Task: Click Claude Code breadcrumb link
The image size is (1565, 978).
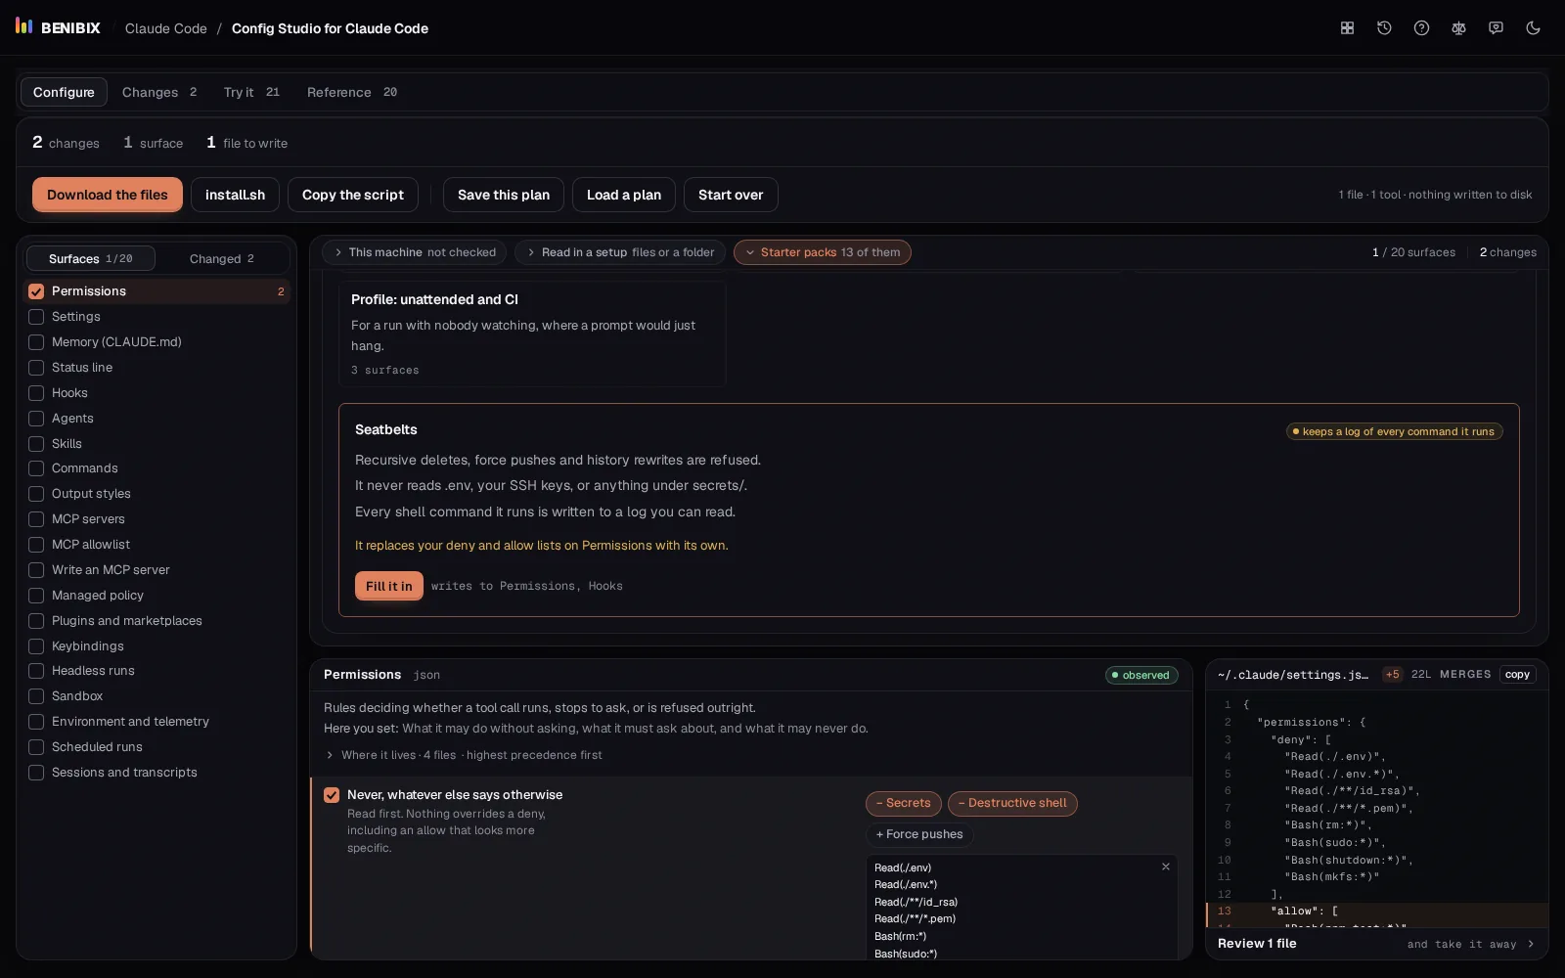Action: tap(166, 28)
